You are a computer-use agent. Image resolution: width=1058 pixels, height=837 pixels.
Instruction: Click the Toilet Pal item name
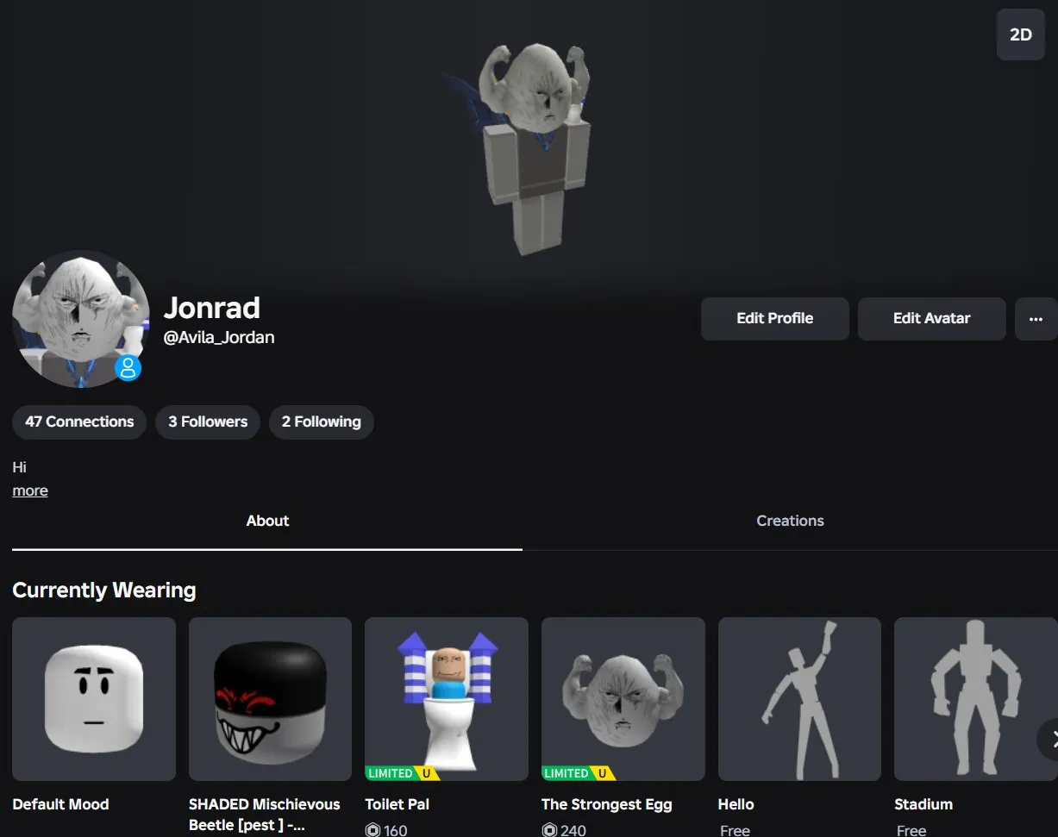point(397,804)
